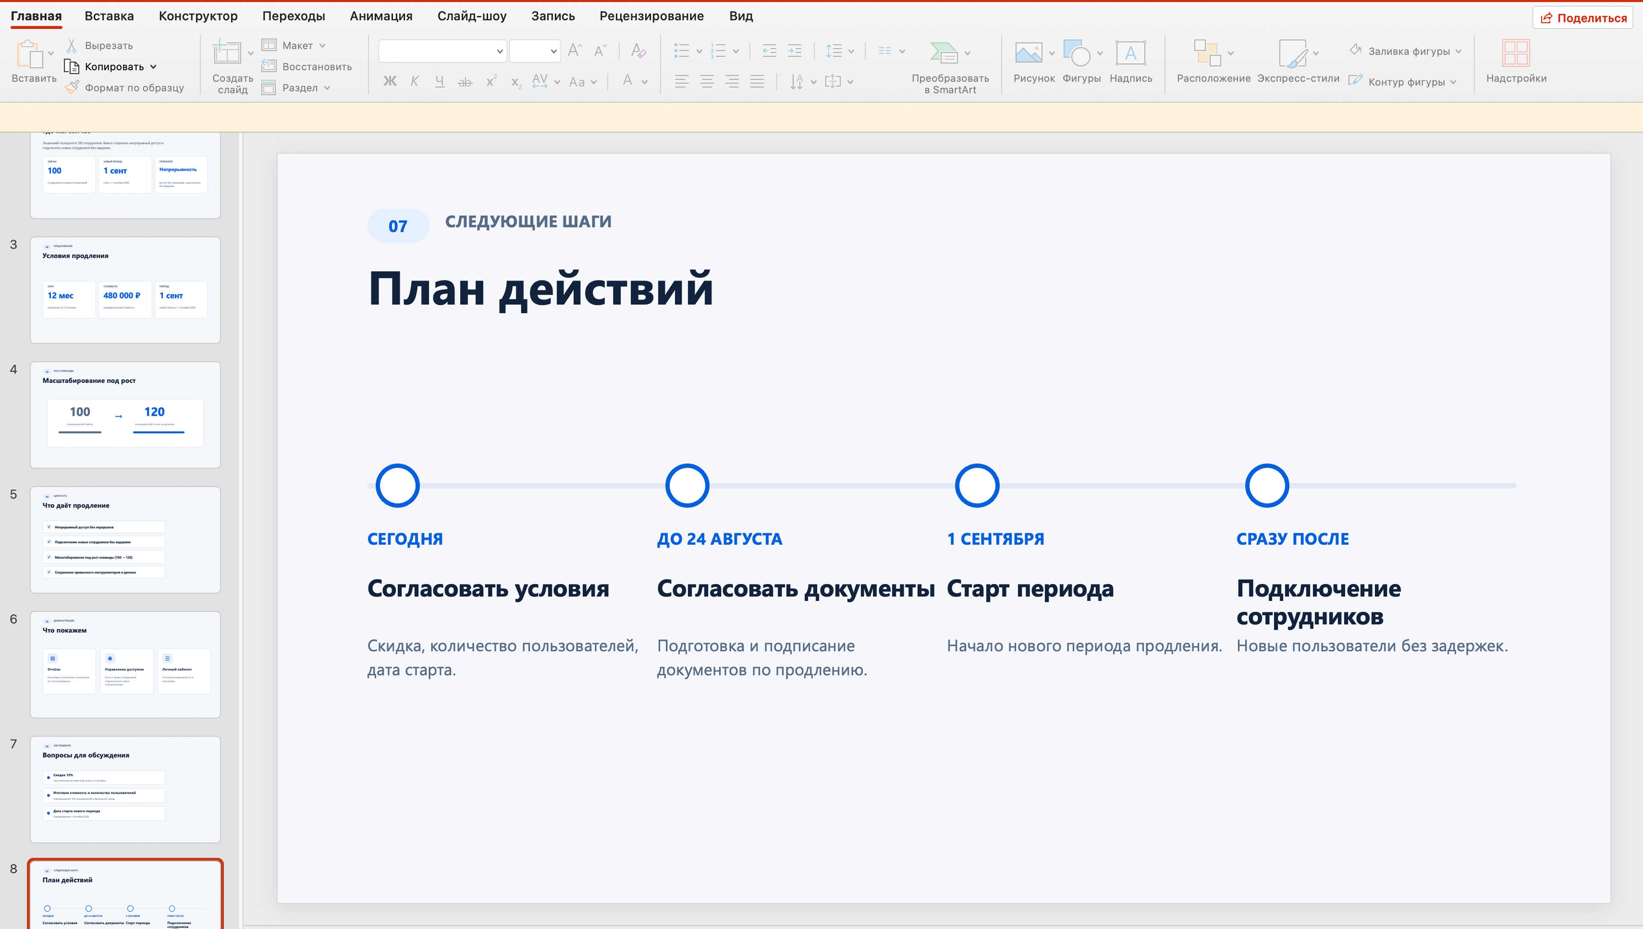
Task: Expand the Copy (Копировать) dropdown arrow
Action: [153, 66]
